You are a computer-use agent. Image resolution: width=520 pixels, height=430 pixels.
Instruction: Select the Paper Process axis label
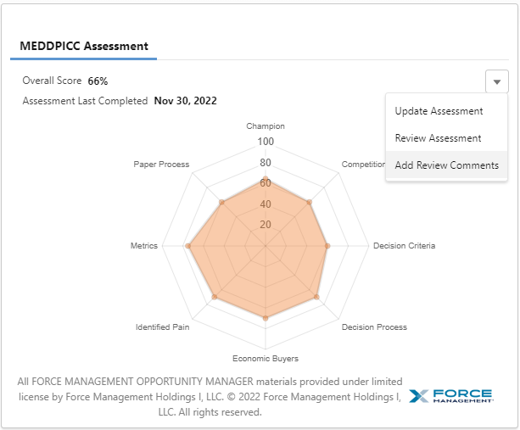point(161,164)
